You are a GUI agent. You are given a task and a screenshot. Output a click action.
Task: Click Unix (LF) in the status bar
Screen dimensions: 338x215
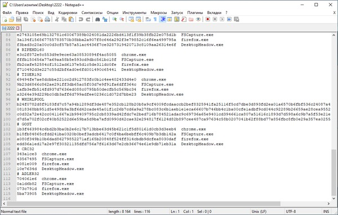pyautogui.click(x=259, y=212)
